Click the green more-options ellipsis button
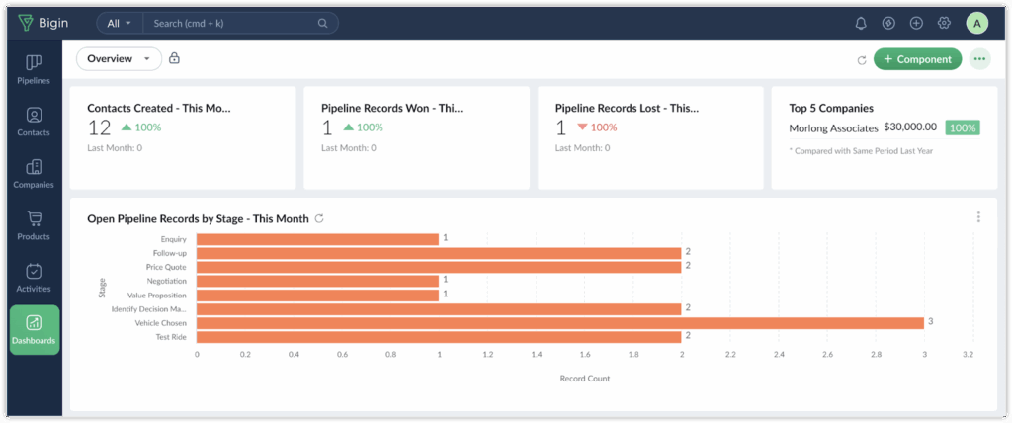This screenshot has height=423, width=1012. [x=979, y=59]
